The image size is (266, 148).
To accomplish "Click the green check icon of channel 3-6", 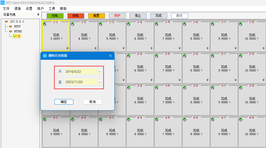I will tap(185, 88).
